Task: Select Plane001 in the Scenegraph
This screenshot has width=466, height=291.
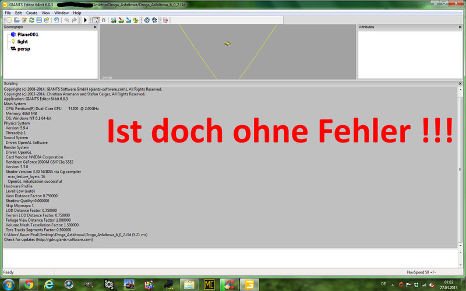Action: pos(27,34)
